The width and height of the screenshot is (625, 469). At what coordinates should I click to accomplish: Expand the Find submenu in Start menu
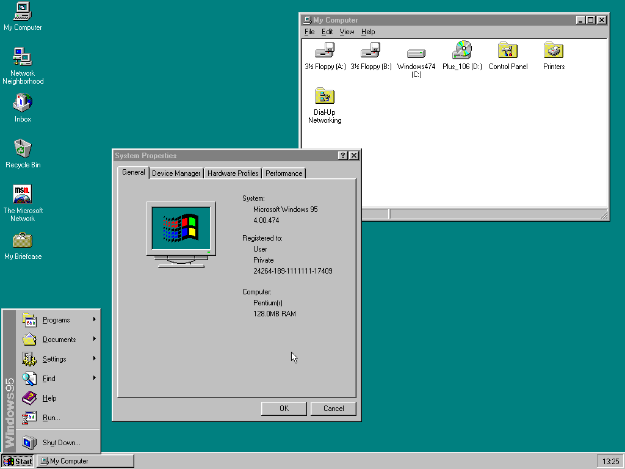pos(49,379)
